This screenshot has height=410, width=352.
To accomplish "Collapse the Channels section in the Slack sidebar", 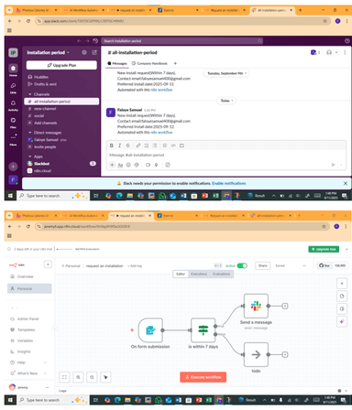I will [x=30, y=94].
